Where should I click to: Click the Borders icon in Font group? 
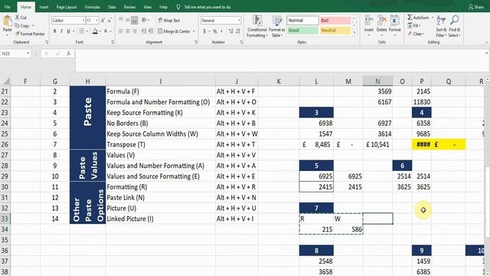click(82, 31)
